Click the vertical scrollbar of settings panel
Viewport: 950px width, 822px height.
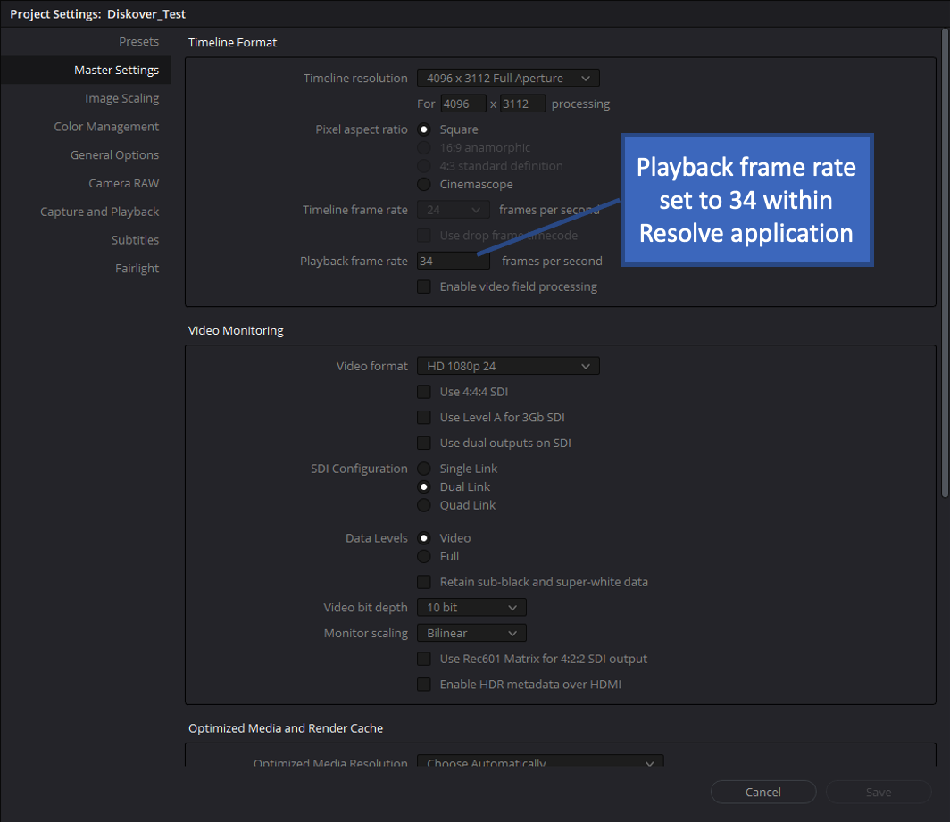pos(944,263)
